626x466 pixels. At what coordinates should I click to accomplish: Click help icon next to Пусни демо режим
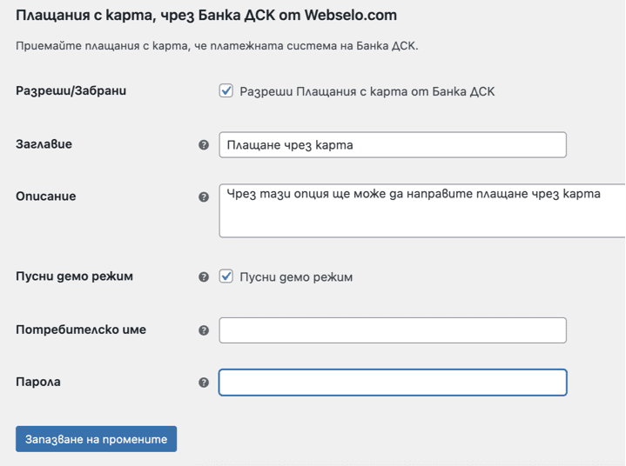(x=204, y=277)
